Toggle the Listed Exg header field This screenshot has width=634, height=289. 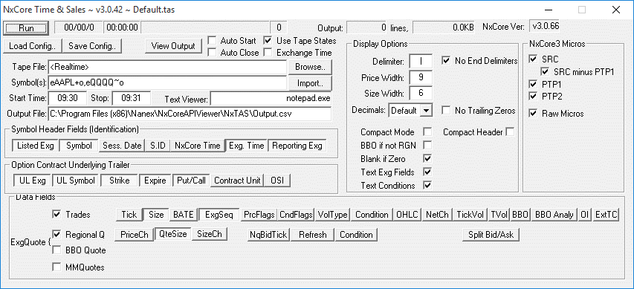pyautogui.click(x=36, y=146)
